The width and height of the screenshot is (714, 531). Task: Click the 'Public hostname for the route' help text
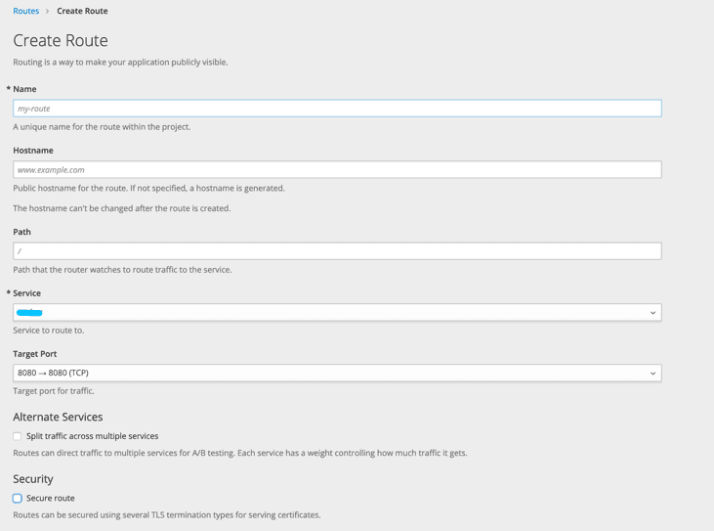point(148,188)
